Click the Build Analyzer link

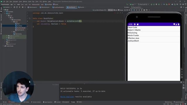point(67,97)
